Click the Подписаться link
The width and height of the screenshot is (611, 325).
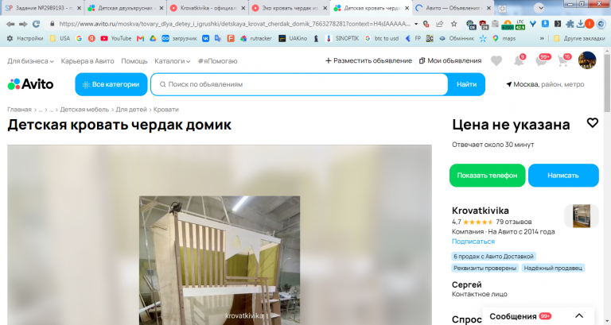[x=473, y=242]
